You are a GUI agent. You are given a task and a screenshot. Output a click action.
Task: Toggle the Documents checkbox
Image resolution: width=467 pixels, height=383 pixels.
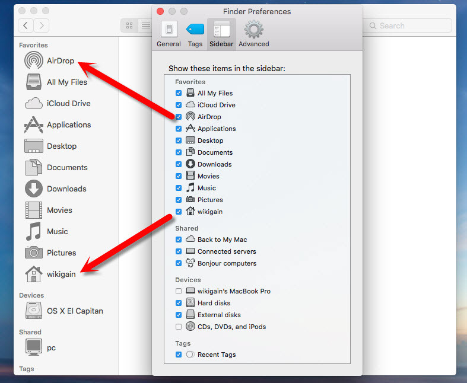click(179, 152)
